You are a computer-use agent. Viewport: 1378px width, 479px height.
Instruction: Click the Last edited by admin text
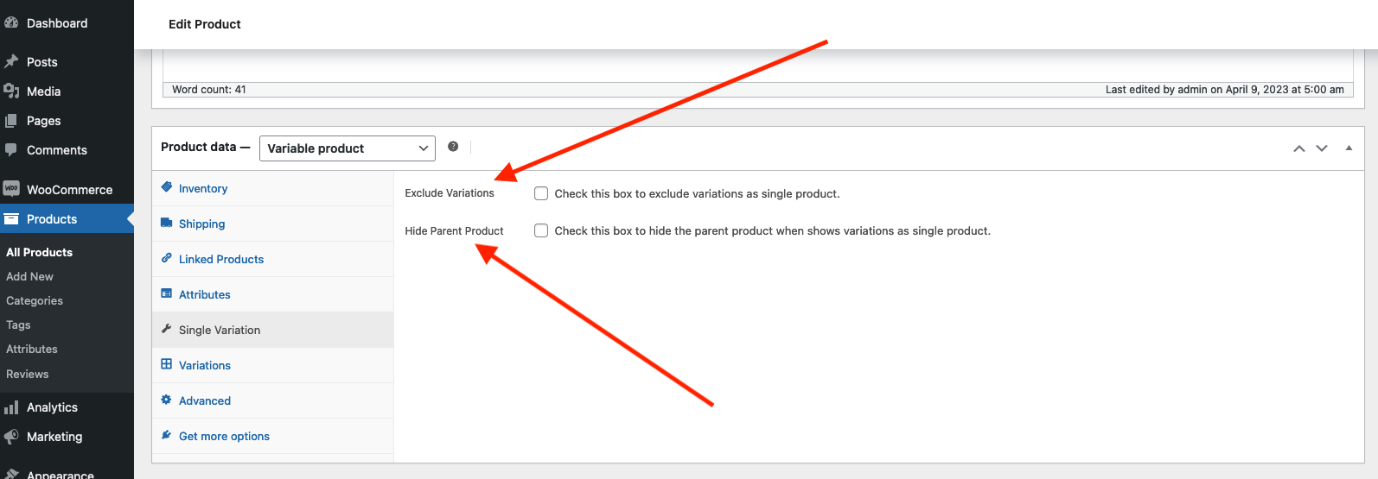tap(1225, 90)
